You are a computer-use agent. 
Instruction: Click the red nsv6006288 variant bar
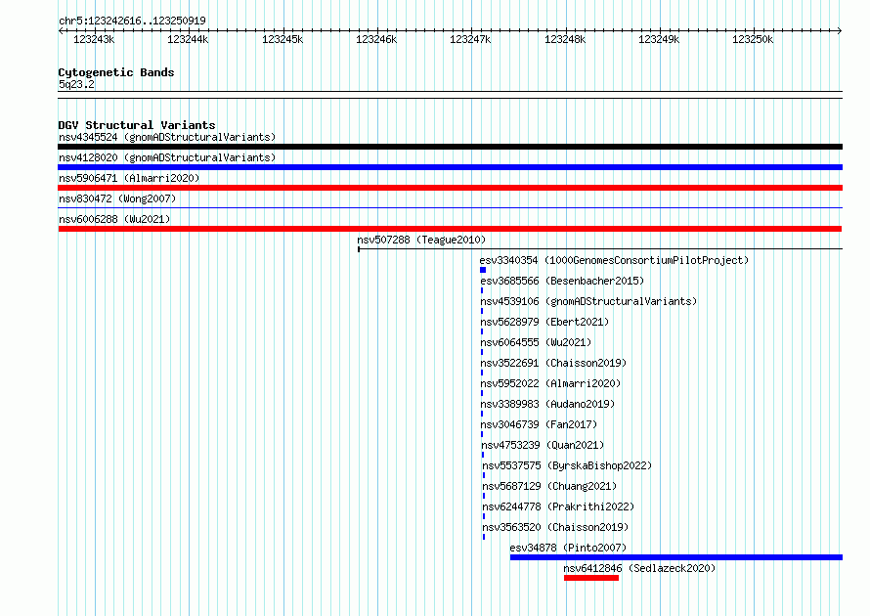coord(450,229)
